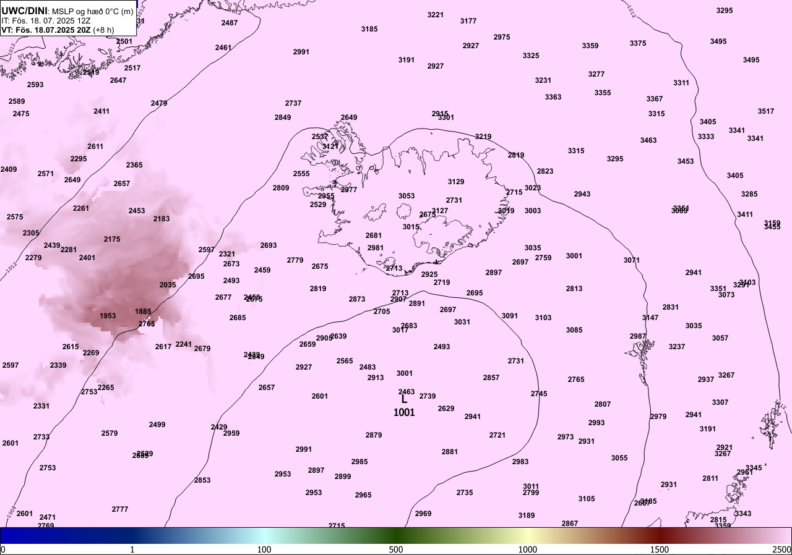792x555 pixels.
Task: Click the 2881 height value
Action: (450, 452)
